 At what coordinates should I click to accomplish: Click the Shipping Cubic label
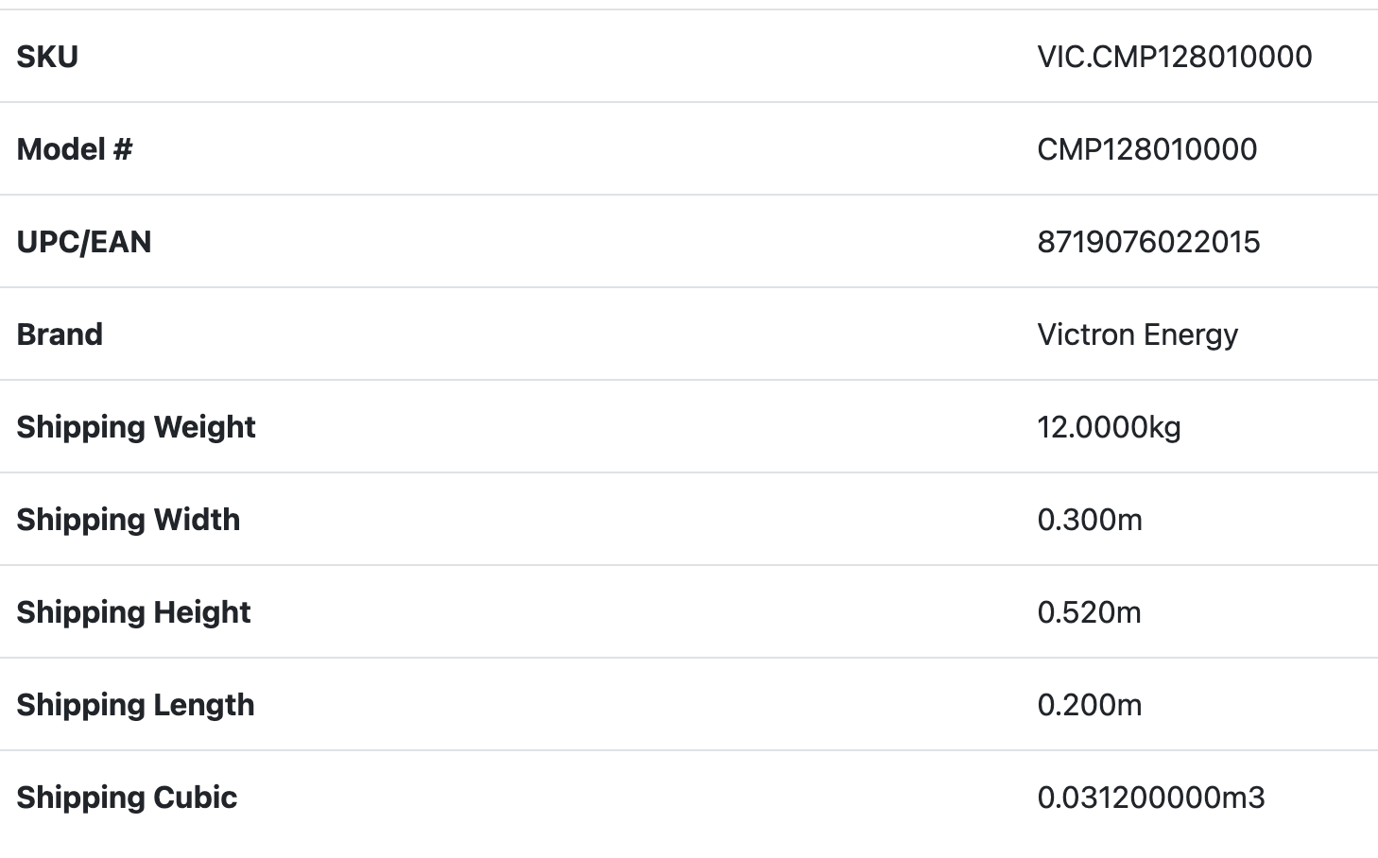(127, 798)
